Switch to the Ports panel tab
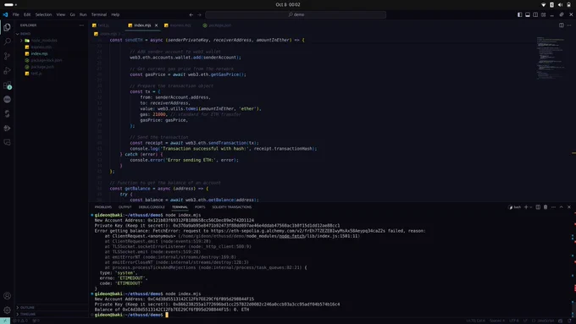Viewport: 576px width, 324px height. click(x=200, y=207)
